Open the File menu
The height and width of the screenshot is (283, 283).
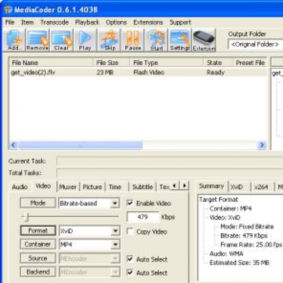coord(10,22)
